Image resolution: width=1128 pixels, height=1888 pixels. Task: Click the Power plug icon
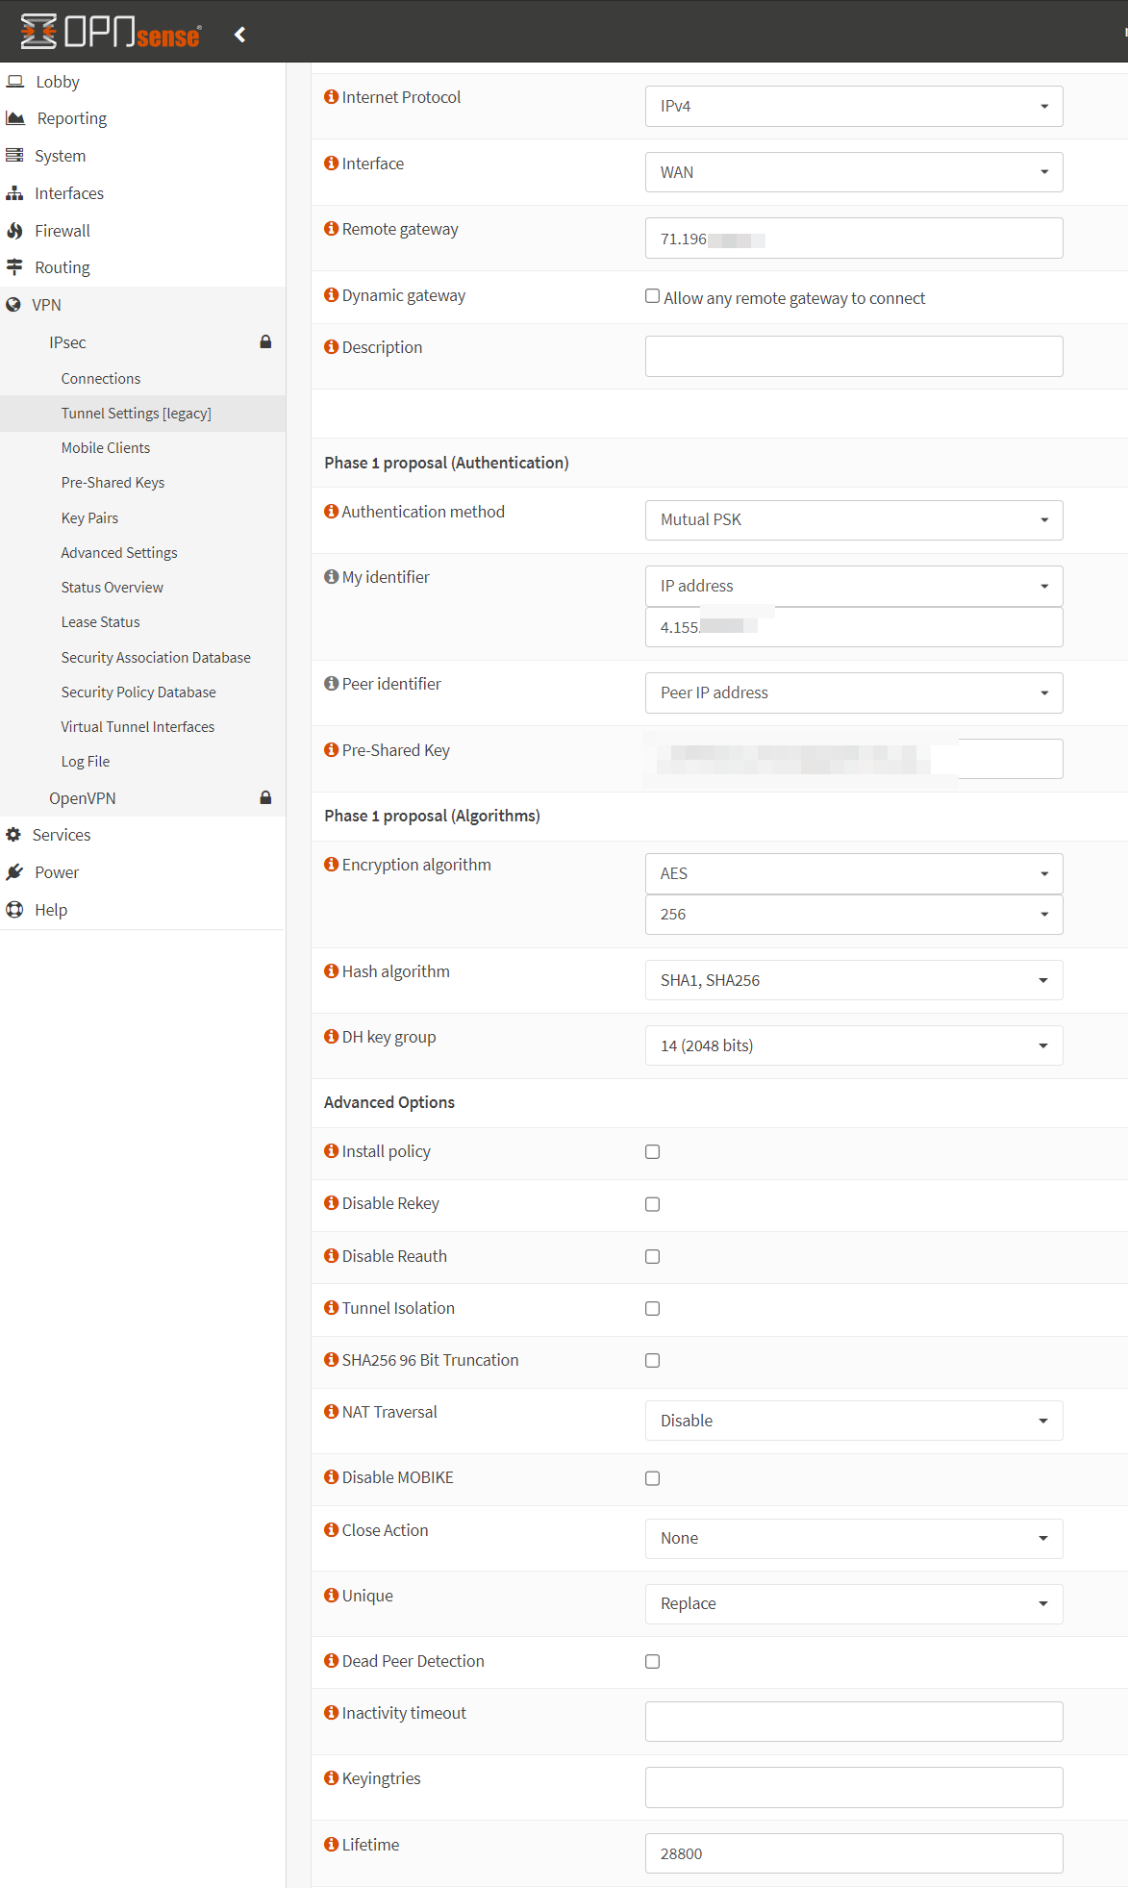point(14,872)
